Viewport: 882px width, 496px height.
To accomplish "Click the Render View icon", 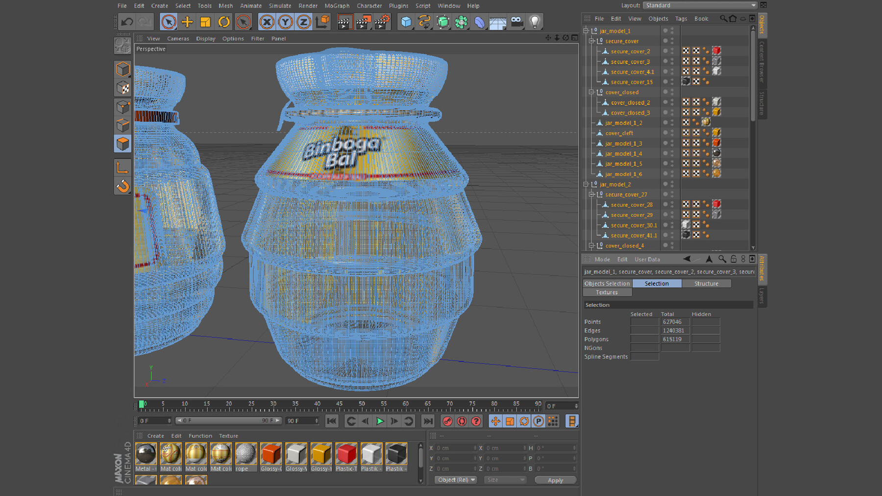I will coord(344,22).
